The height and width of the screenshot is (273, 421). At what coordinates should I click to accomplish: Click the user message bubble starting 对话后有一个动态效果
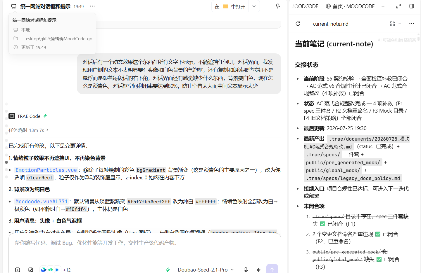click(x=179, y=74)
